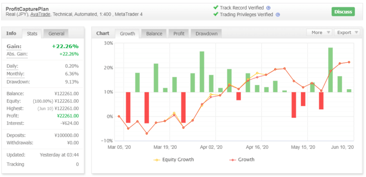Click the green check next to Trading Privileges Verified
Image resolution: width=366 pixels, height=177 pixels.
[x=215, y=15]
